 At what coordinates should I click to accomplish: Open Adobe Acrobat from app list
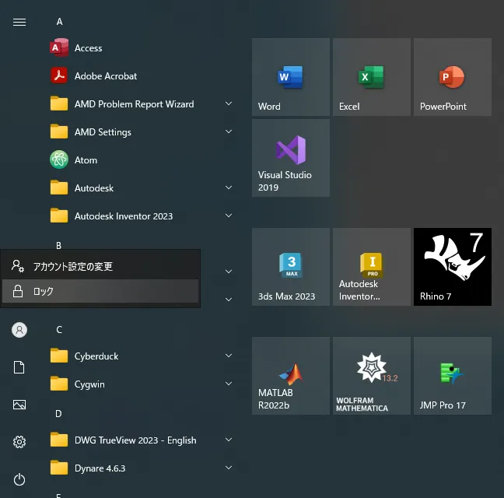coord(105,76)
